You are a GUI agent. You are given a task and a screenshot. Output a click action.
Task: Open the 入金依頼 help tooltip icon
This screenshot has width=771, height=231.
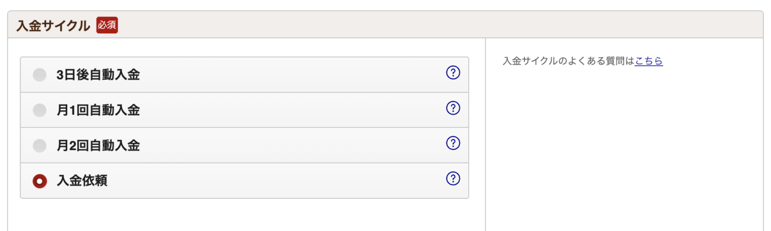[x=452, y=179]
